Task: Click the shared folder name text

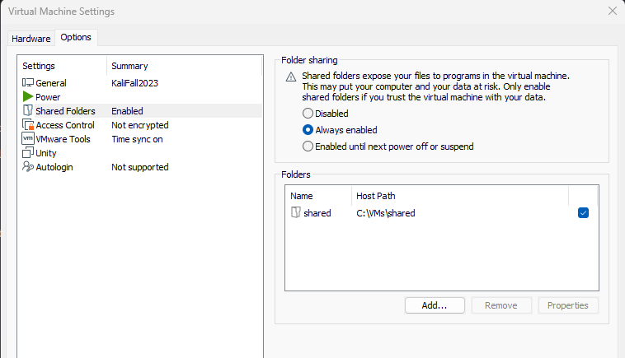Action: coord(317,213)
